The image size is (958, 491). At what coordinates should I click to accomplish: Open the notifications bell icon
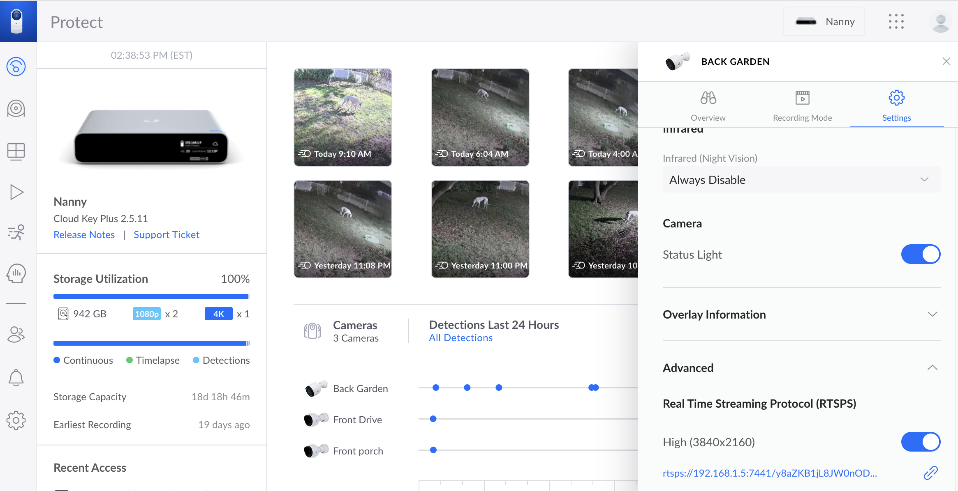[x=16, y=377]
